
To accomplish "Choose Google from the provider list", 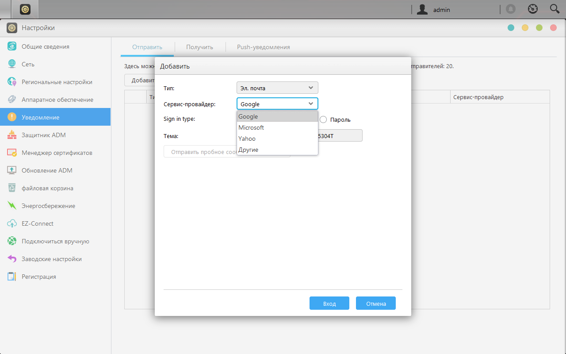I will coord(277,116).
